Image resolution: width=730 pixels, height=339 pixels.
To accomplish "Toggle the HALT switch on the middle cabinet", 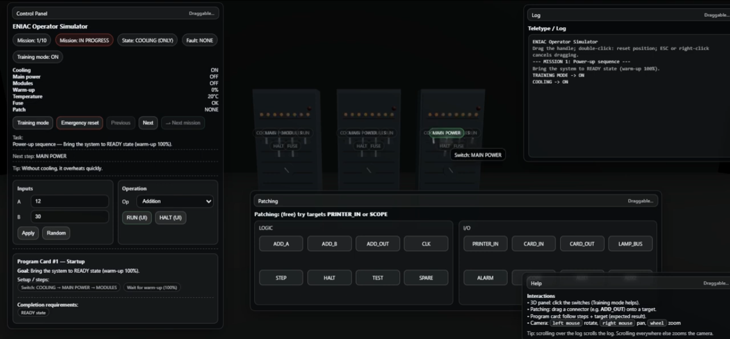I will (362, 146).
